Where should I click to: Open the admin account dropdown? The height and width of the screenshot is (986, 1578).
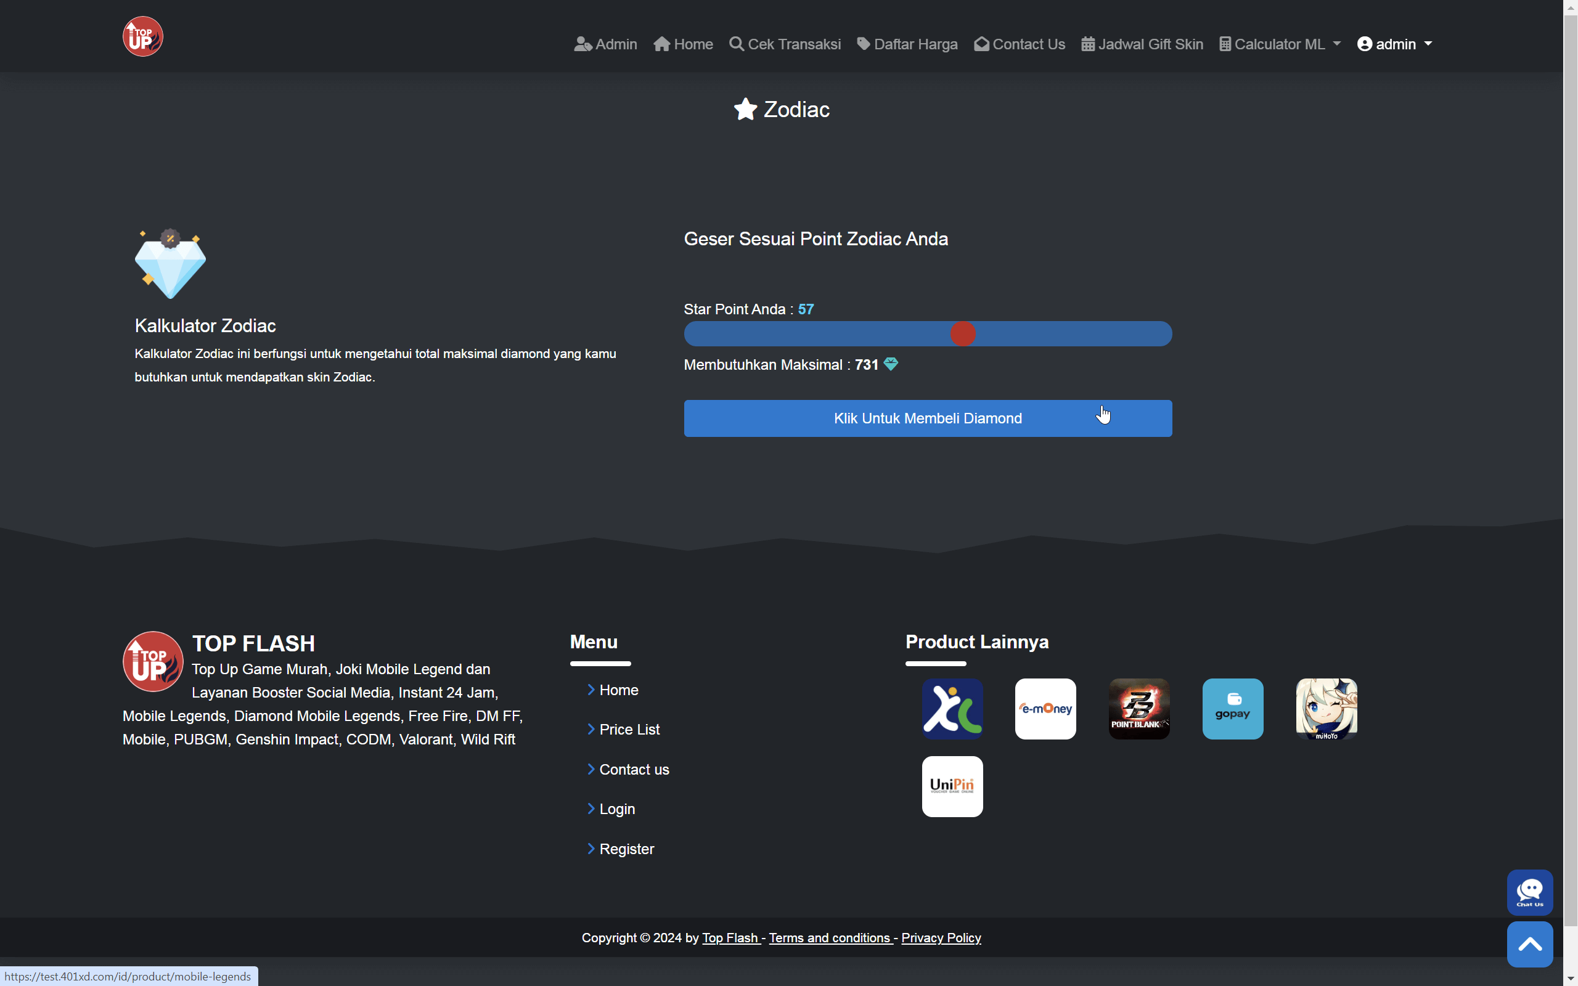tap(1395, 44)
